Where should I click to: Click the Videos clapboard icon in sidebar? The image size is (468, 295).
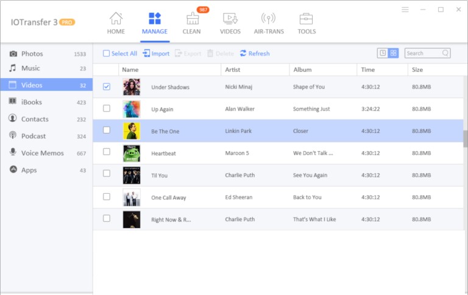coord(13,85)
